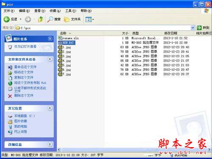Select the 1.jpg file icon
Viewport: 212px width, 159px height.
point(60,47)
